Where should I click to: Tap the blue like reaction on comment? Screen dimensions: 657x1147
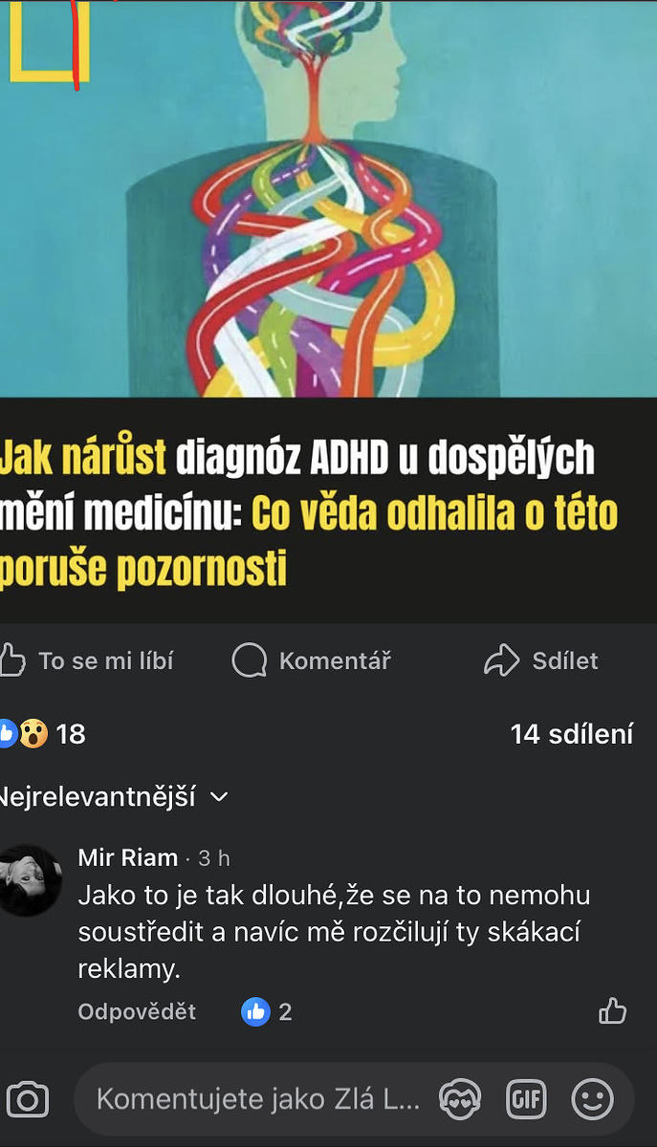coord(255,1011)
